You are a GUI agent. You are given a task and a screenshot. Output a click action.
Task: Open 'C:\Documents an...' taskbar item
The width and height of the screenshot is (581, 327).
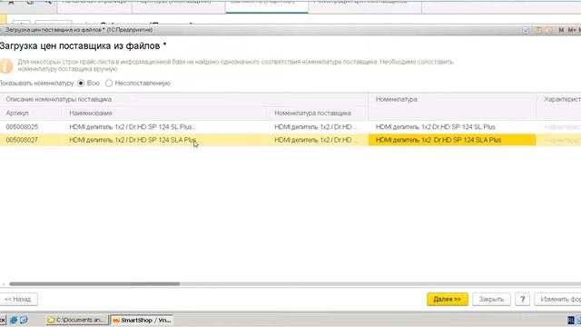click(x=77, y=320)
